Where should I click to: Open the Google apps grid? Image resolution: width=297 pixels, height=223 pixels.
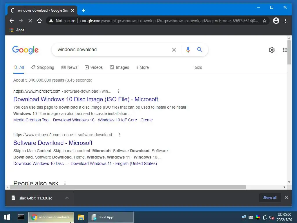click(x=285, y=50)
